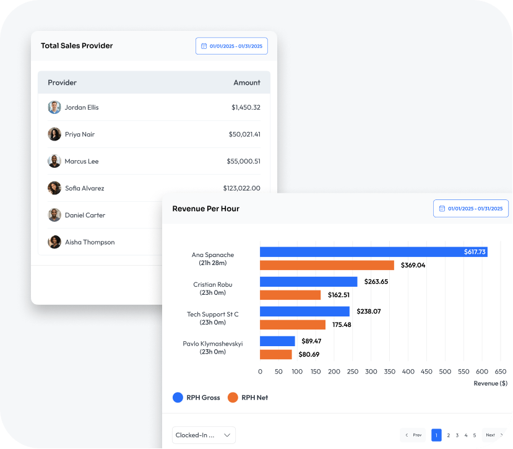Viewport: 513px width, 449px height.
Task: Click calendar icon in Total Sales date range
Action: tap(204, 46)
